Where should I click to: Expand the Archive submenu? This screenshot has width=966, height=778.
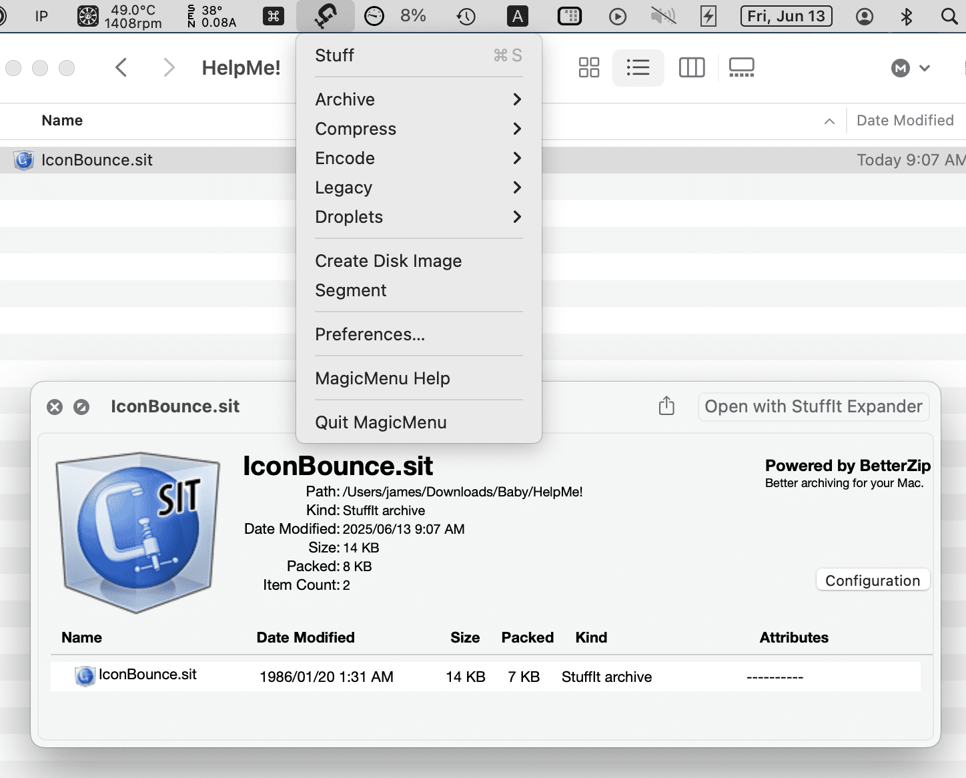tap(418, 99)
